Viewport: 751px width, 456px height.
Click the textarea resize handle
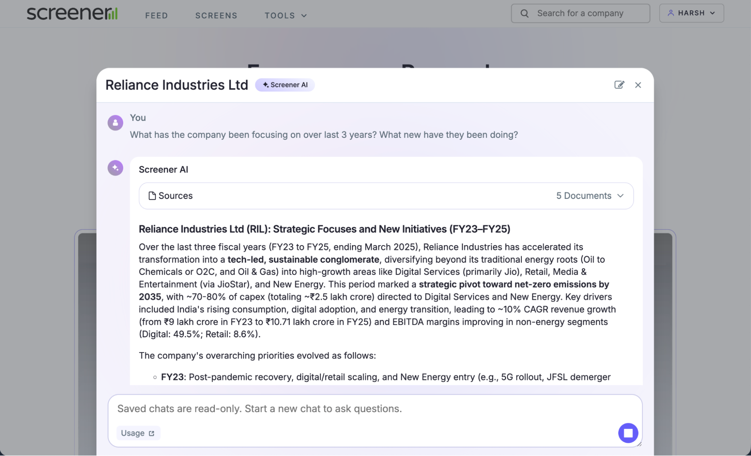639,444
